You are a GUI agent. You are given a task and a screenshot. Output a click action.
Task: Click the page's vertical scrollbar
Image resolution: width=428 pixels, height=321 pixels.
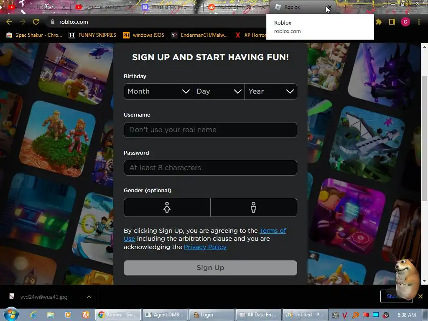pyautogui.click(x=425, y=139)
